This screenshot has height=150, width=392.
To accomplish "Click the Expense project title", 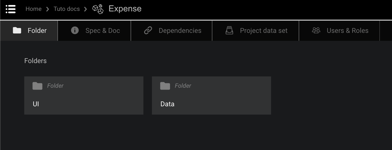I will point(125,9).
